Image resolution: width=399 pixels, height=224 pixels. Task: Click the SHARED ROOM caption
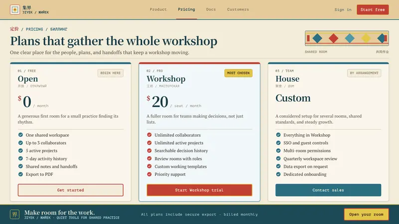(x=316, y=52)
